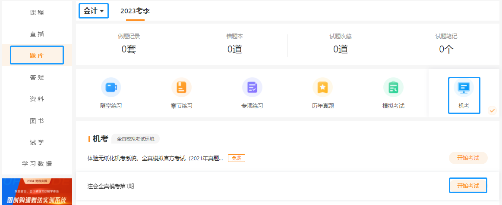Open 题库 in the left sidebar

pyautogui.click(x=37, y=55)
